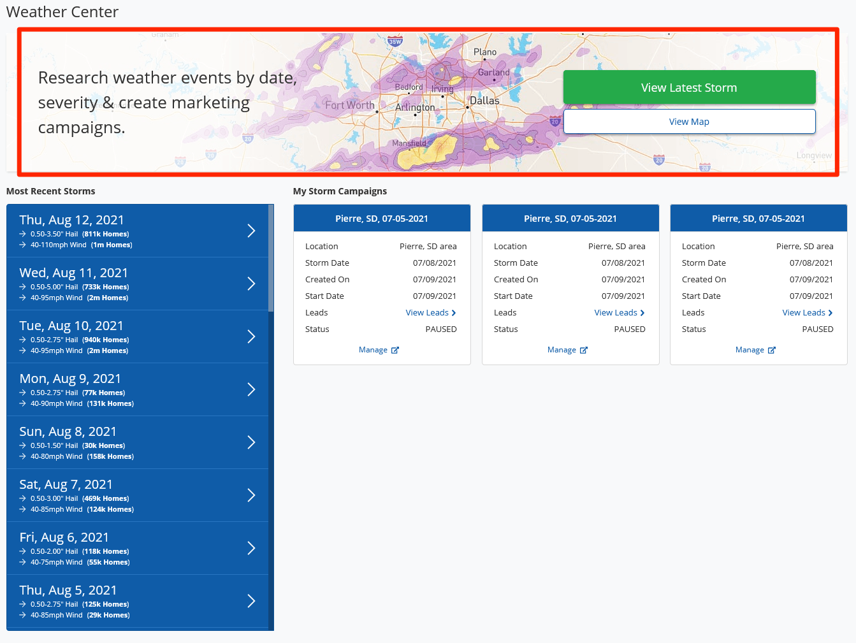
Task: Click View Leads in the second campaign card
Action: click(619, 313)
